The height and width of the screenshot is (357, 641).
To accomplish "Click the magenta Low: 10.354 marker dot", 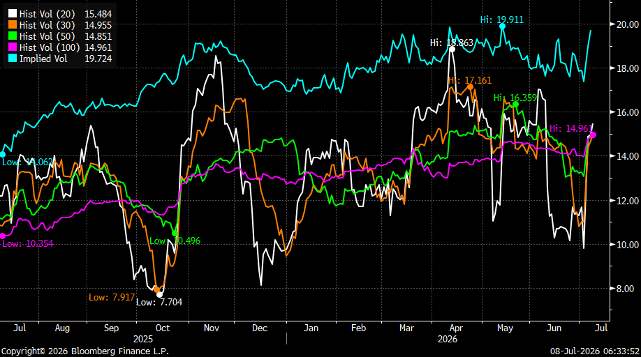I will [3, 236].
